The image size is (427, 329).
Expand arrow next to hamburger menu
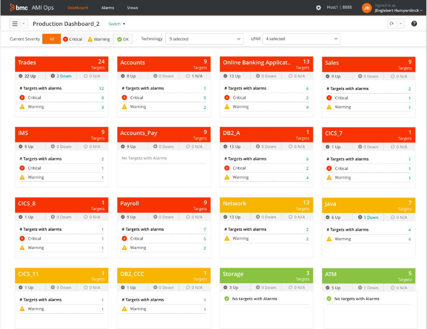[x=24, y=24]
